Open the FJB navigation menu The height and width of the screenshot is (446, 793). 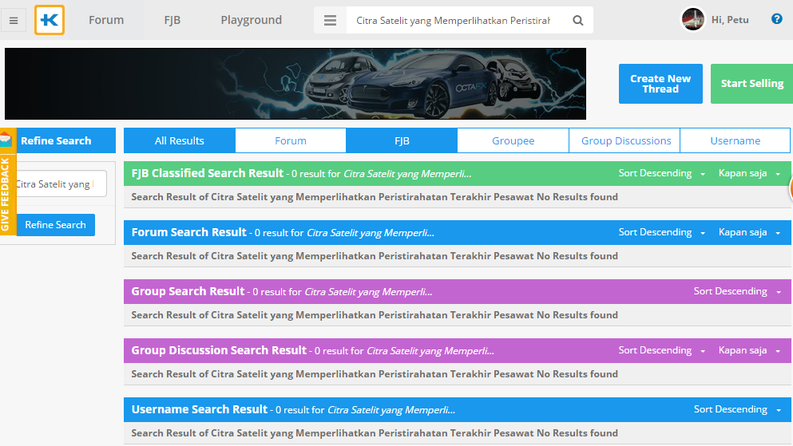[x=172, y=20]
